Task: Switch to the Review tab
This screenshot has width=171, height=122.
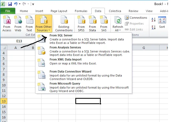Action: click(x=133, y=11)
